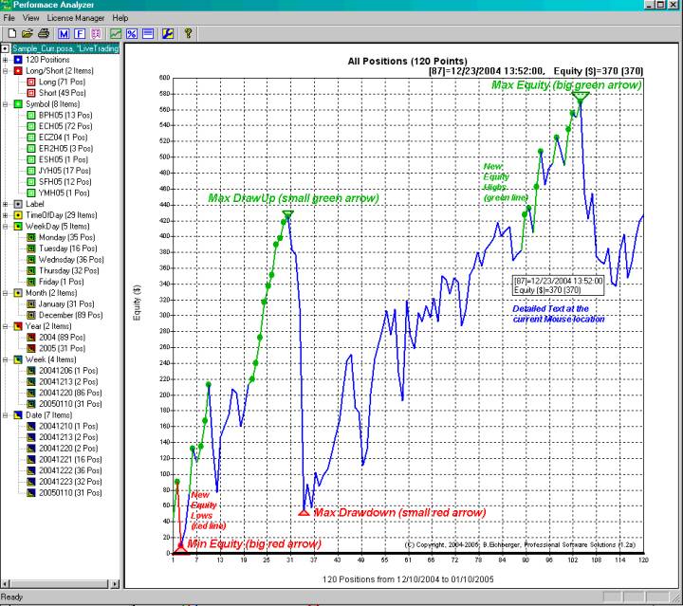Image resolution: width=683 pixels, height=606 pixels.
Task: Click the red Long/Short category icon
Action: (x=18, y=70)
